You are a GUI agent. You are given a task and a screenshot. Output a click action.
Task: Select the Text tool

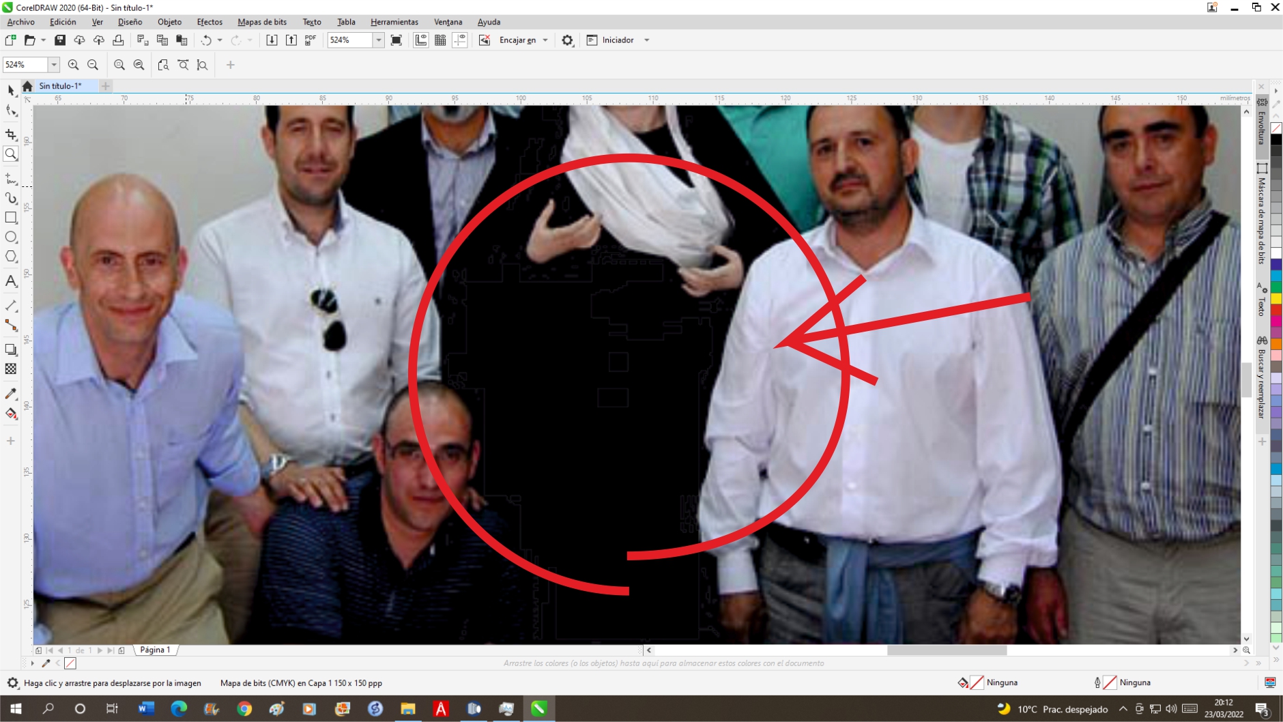[11, 281]
